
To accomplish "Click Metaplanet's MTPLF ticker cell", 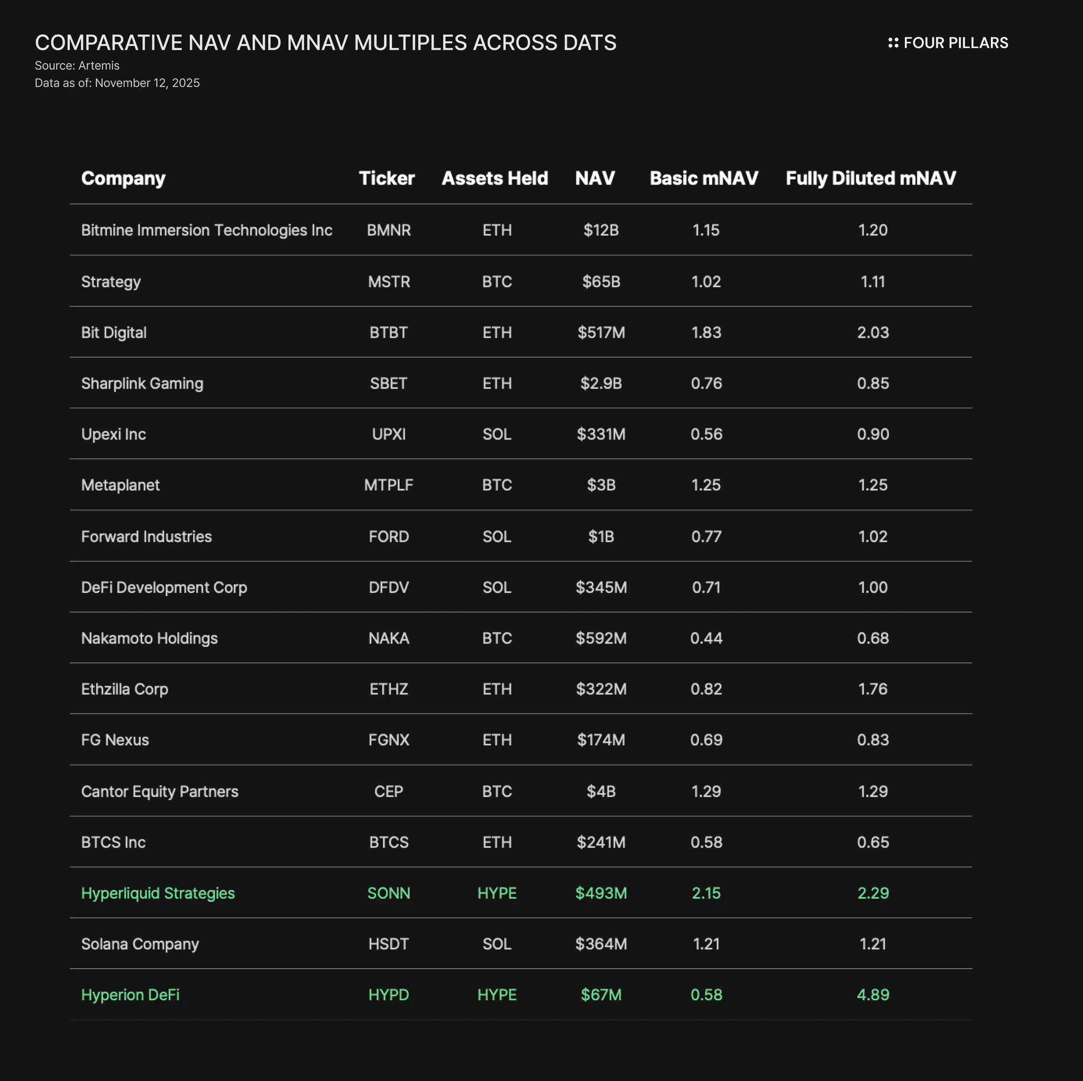I will point(389,485).
